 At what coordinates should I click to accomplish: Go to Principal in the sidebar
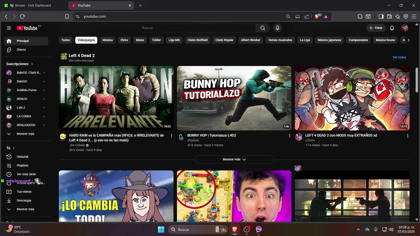point(26,41)
